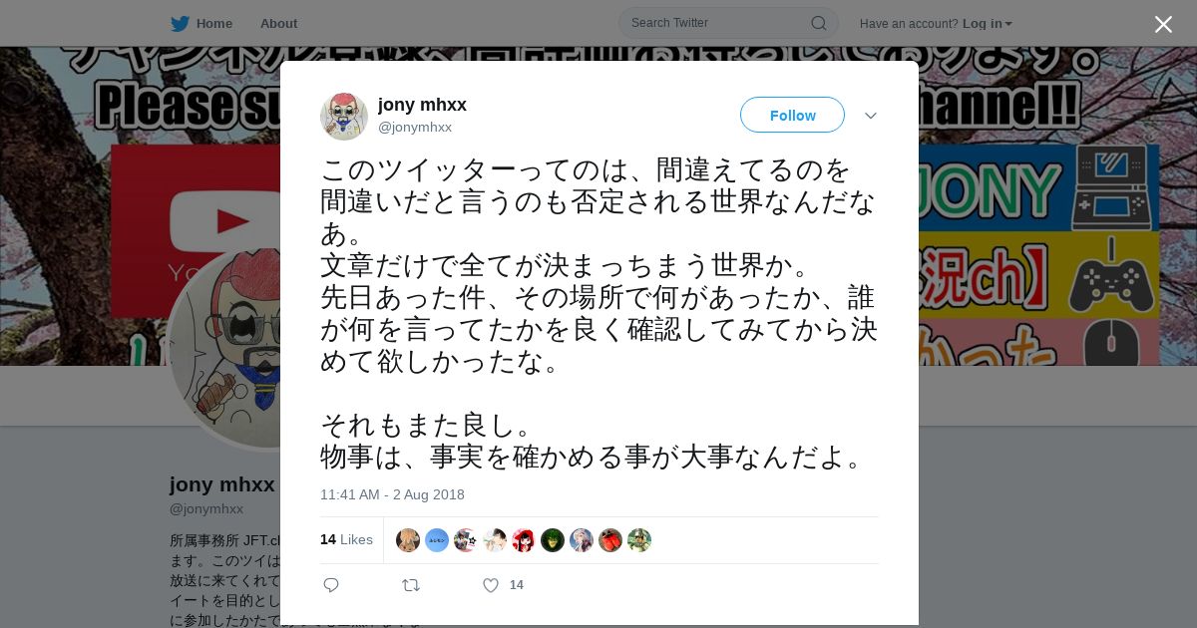1197x628 pixels.
Task: Follow jony mhxx
Action: (792, 115)
